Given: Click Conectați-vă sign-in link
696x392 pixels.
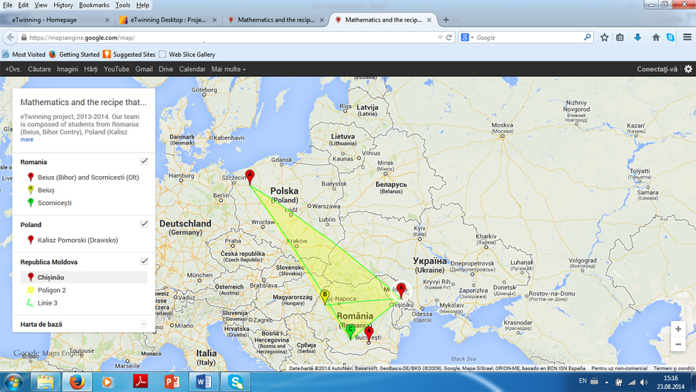Looking at the screenshot, I should click(x=657, y=70).
